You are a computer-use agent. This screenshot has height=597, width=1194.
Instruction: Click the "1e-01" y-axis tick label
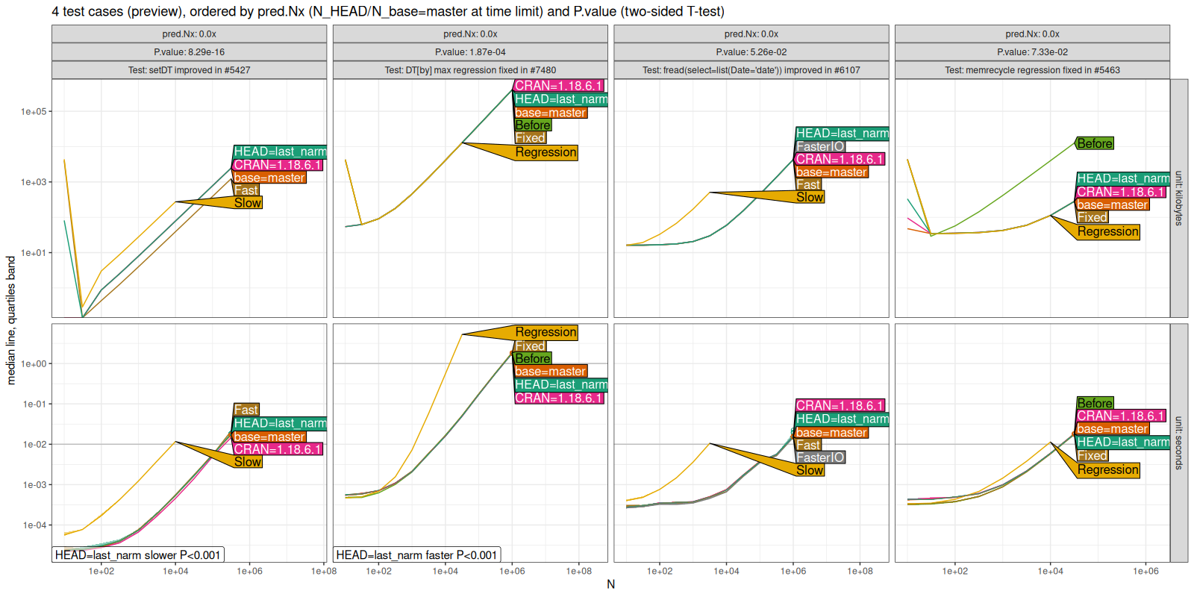coord(34,404)
